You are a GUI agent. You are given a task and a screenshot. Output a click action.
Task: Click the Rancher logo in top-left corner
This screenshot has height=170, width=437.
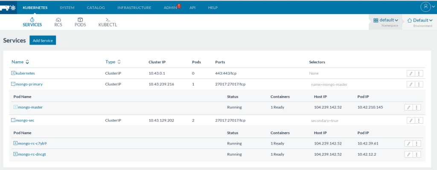click(x=9, y=8)
